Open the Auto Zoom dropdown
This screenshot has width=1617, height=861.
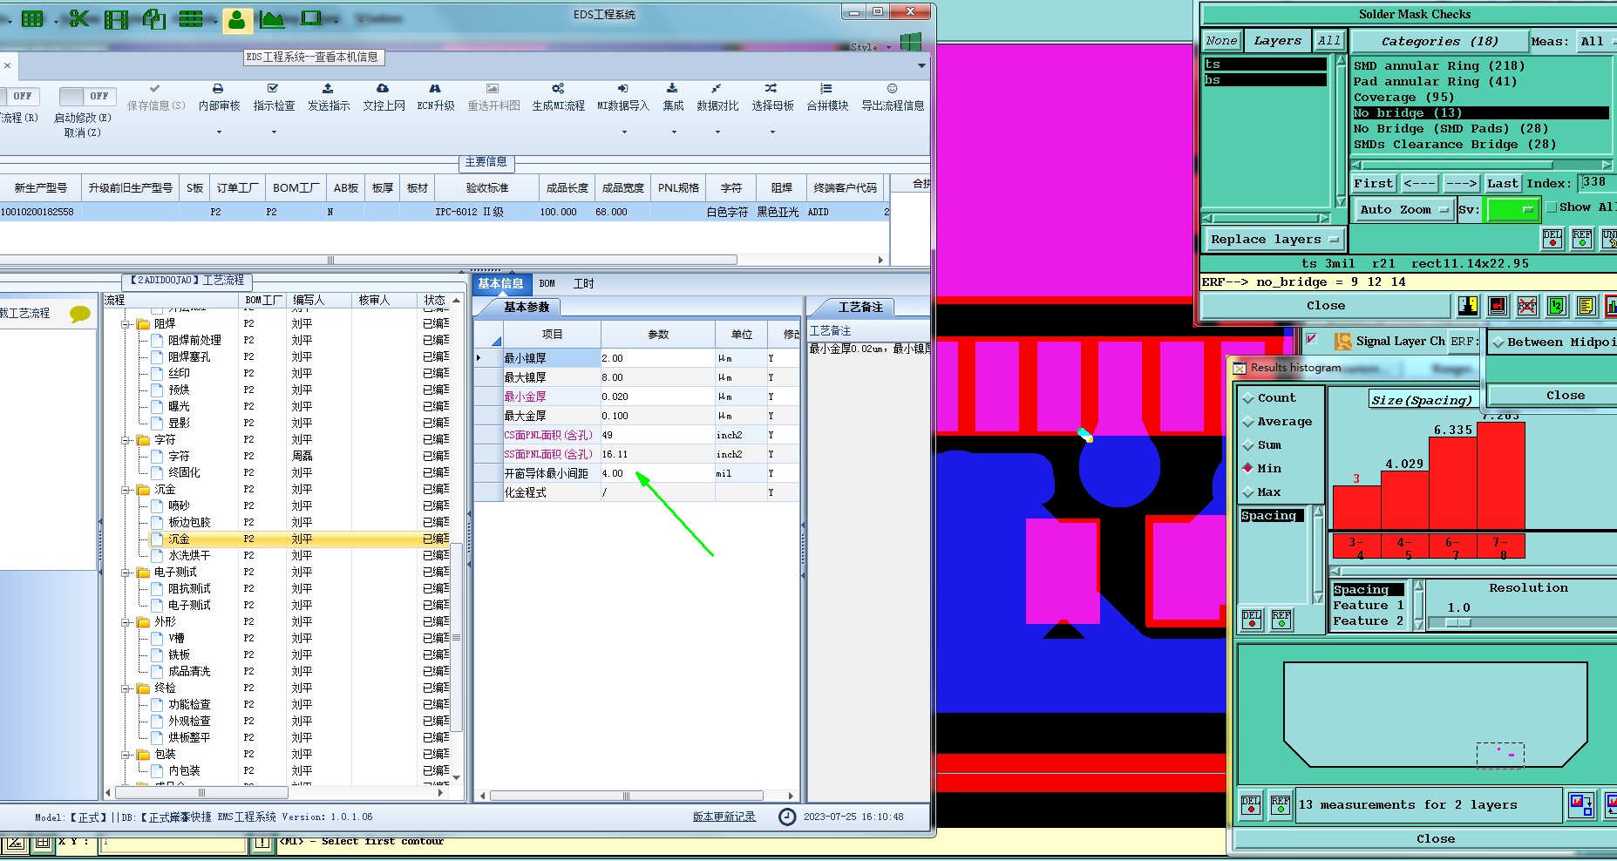[1403, 210]
